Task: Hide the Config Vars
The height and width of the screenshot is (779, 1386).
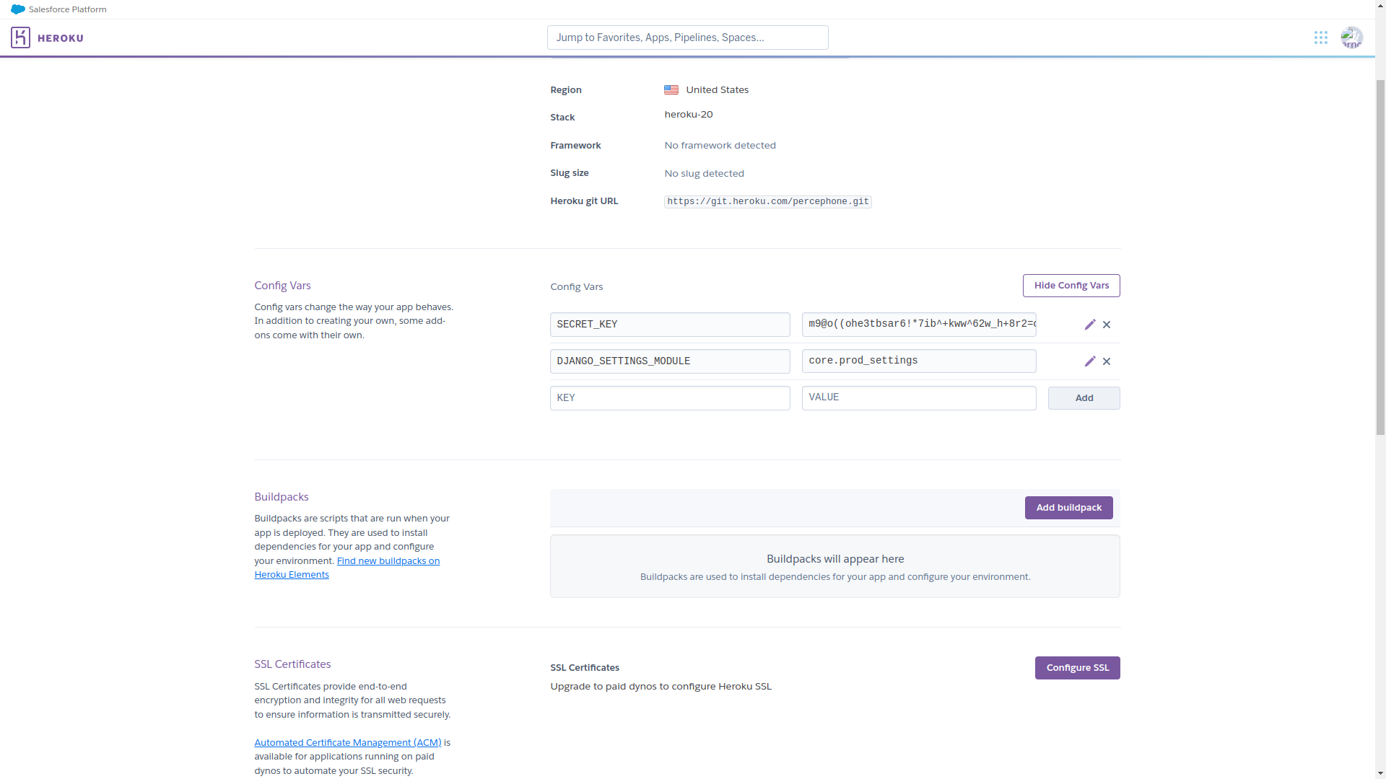Action: pos(1071,286)
